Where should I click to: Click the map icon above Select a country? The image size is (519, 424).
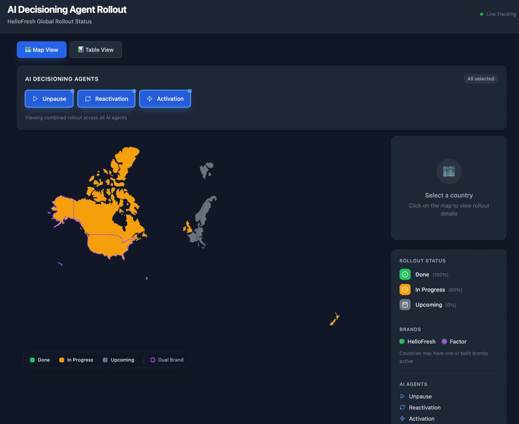(x=449, y=171)
